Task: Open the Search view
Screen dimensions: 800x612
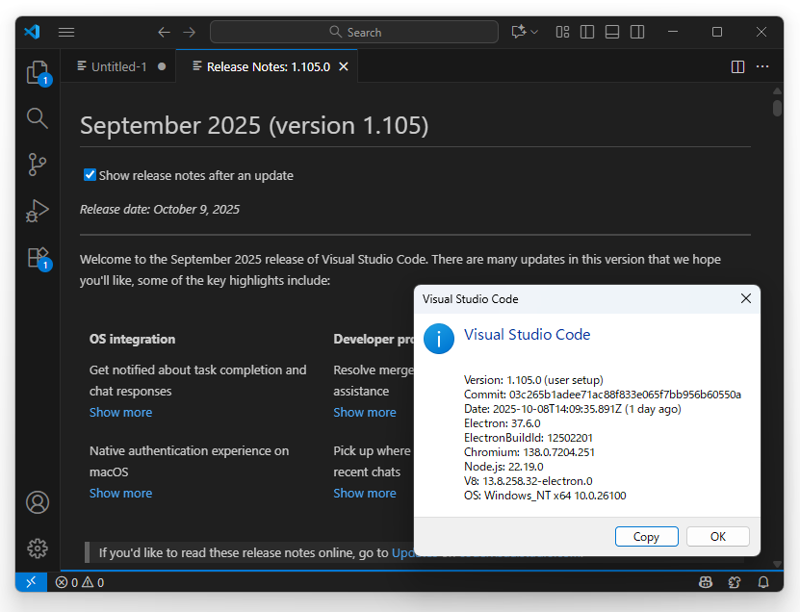Action: [x=37, y=118]
